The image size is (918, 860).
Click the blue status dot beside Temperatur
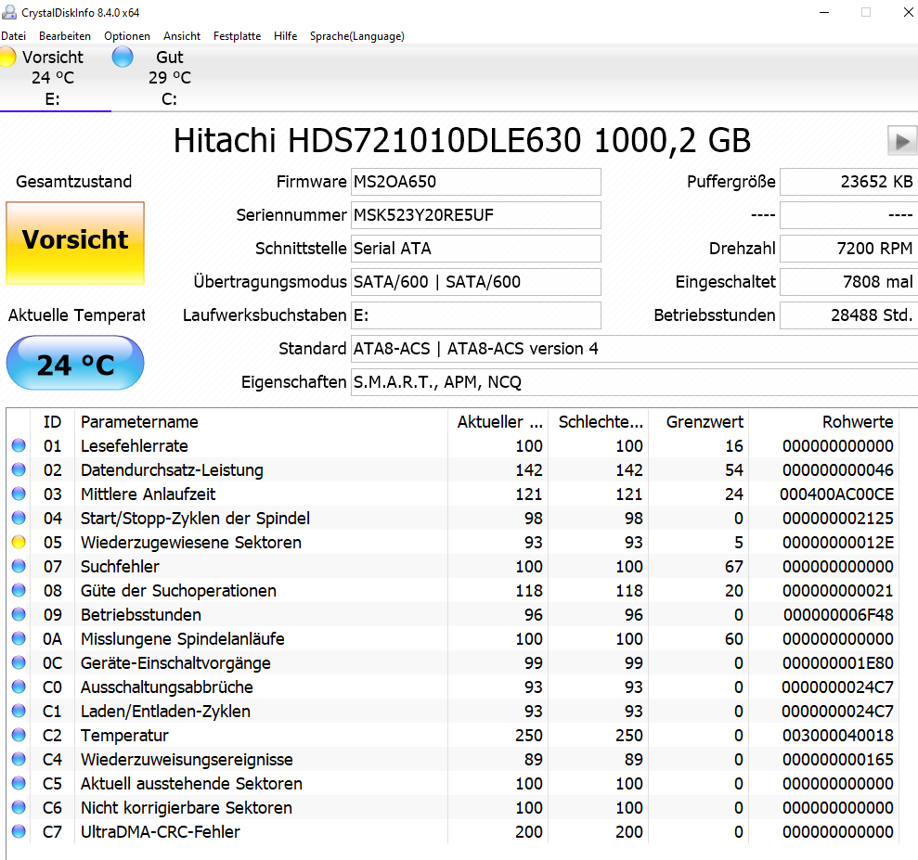tap(18, 735)
